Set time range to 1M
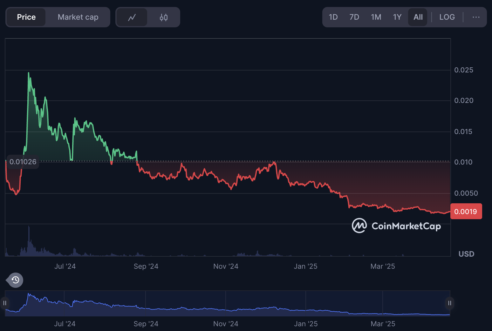Screen dimensions: 492x331 (x=376, y=17)
